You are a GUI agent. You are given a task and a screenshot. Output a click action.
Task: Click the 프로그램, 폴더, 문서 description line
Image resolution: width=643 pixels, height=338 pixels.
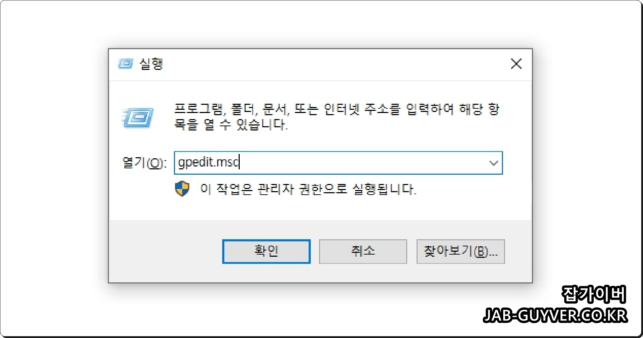(337, 109)
